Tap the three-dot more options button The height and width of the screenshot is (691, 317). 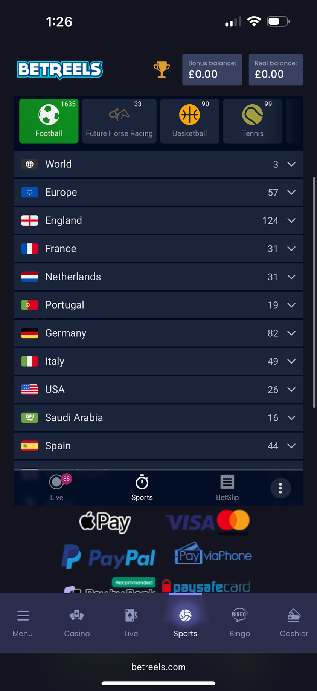tap(280, 488)
